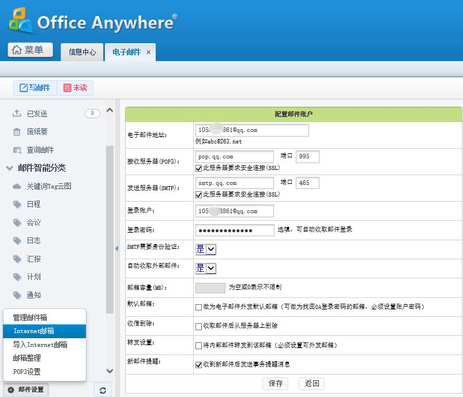Open the 已发送 sent mail folder

tap(37, 114)
